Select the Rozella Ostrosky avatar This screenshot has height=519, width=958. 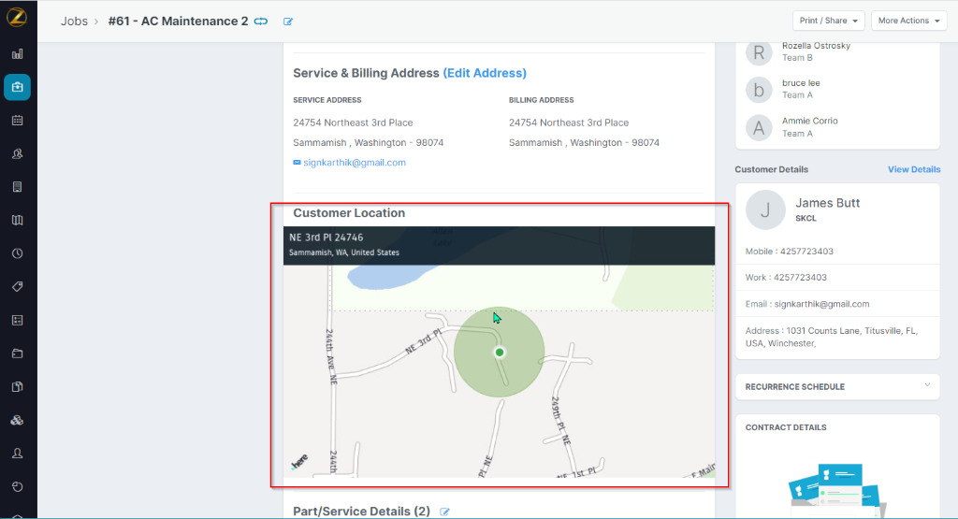(760, 52)
